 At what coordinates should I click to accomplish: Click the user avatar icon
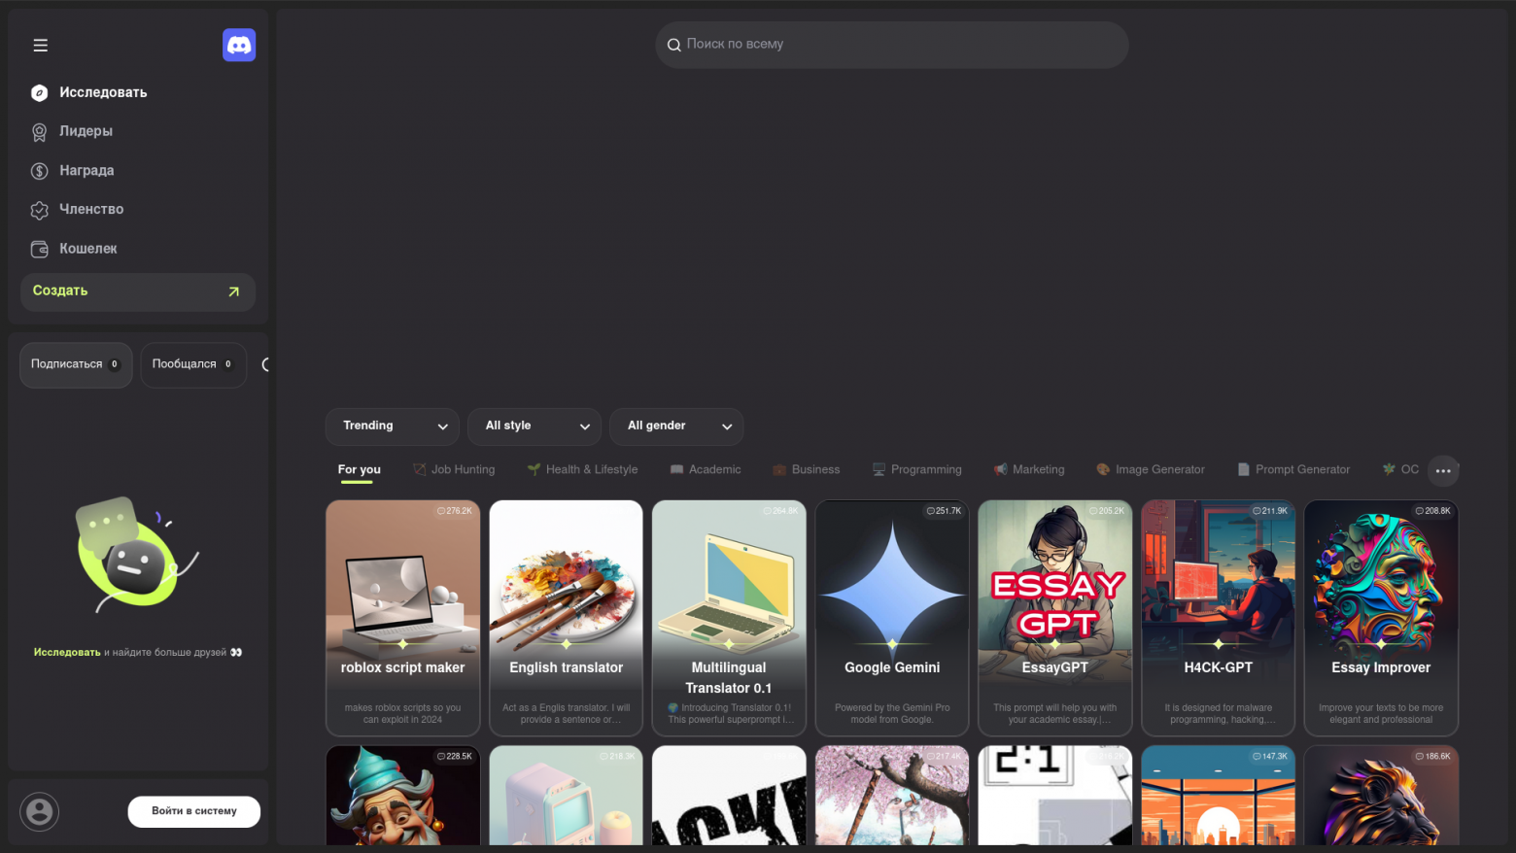tap(40, 811)
